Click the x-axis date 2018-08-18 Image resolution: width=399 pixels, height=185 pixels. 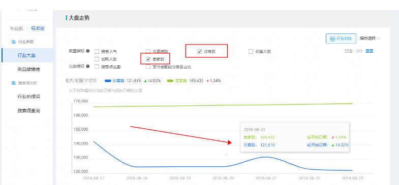pyautogui.click(x=137, y=178)
